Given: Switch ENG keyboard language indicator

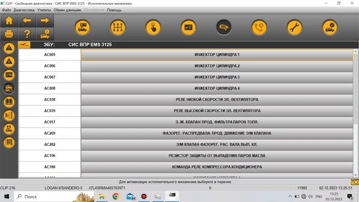Looking at the screenshot, I should pos(319,196).
